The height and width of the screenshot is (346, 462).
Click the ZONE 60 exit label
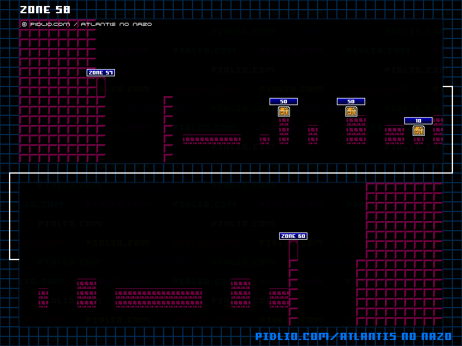[x=293, y=236]
